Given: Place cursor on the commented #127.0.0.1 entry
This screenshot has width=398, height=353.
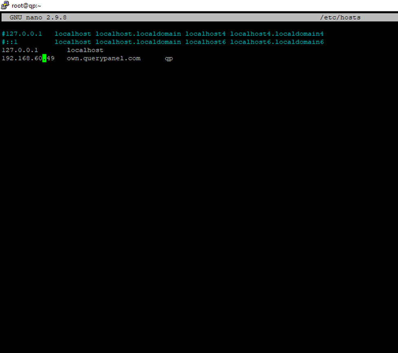Looking at the screenshot, I should pyautogui.click(x=22, y=34).
